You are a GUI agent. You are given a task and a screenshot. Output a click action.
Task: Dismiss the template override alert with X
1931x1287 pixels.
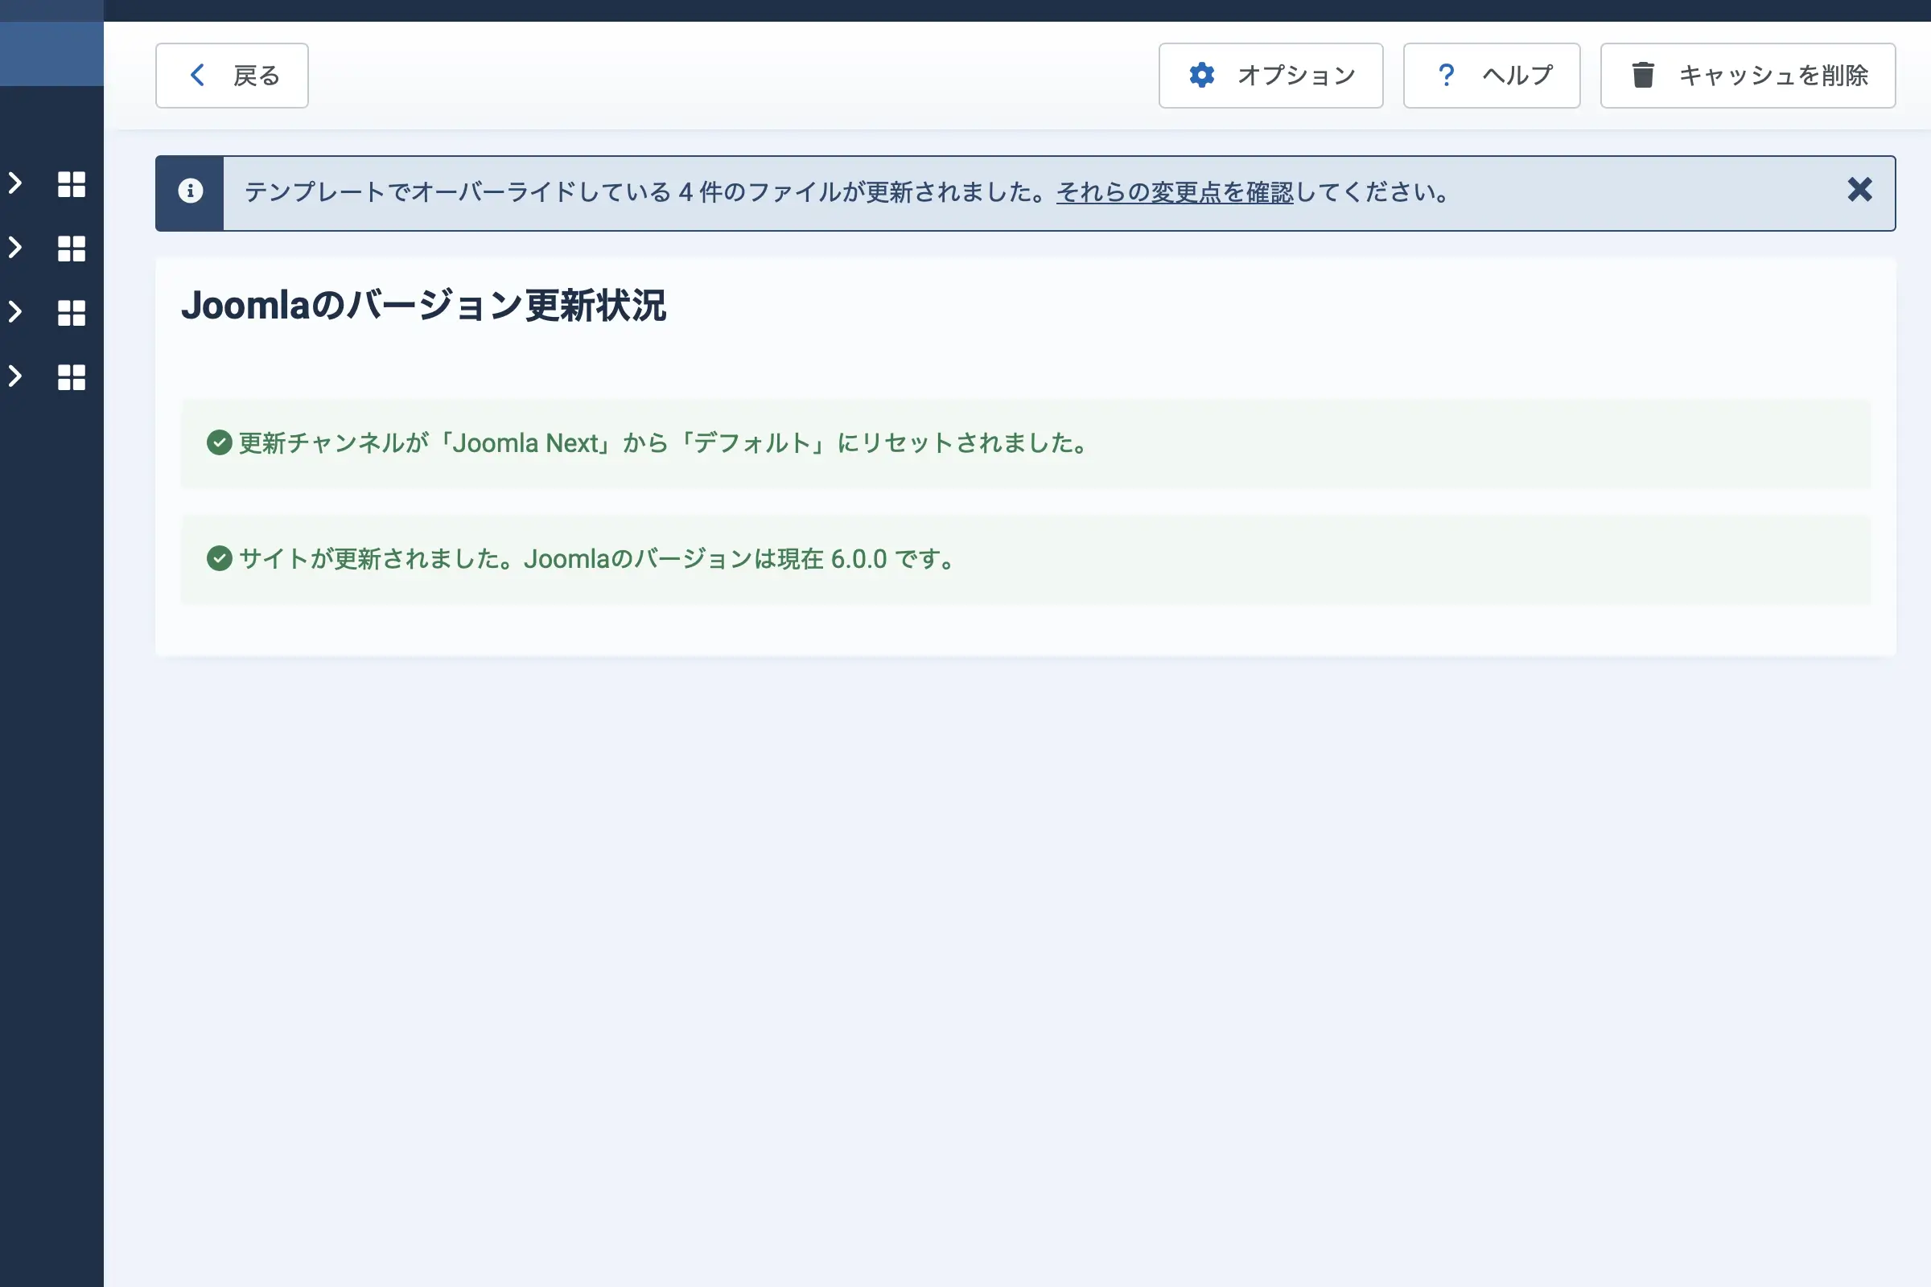click(1859, 191)
